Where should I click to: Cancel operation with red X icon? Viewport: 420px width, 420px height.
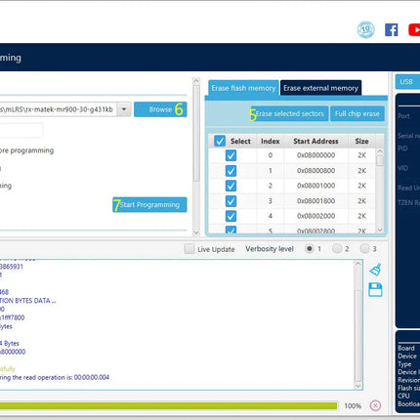[x=375, y=405]
